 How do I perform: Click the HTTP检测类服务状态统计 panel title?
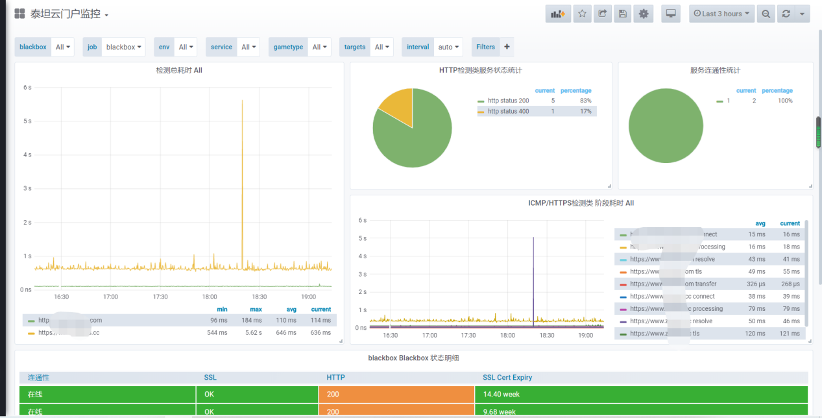click(481, 69)
